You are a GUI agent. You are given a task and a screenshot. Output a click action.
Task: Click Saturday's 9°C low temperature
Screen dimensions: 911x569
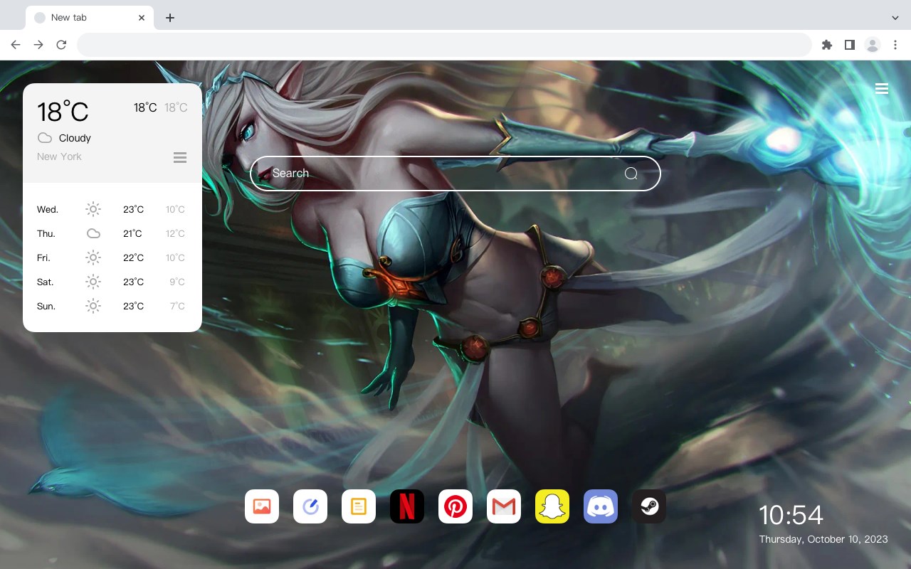177,282
